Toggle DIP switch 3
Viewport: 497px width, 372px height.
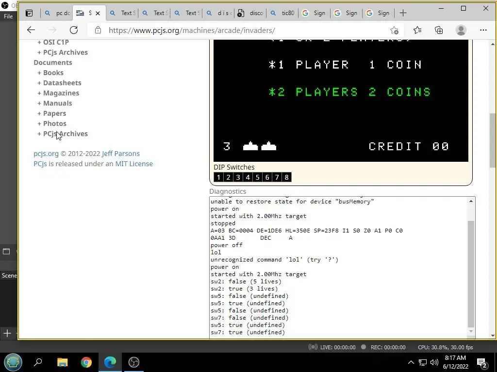coord(238,177)
